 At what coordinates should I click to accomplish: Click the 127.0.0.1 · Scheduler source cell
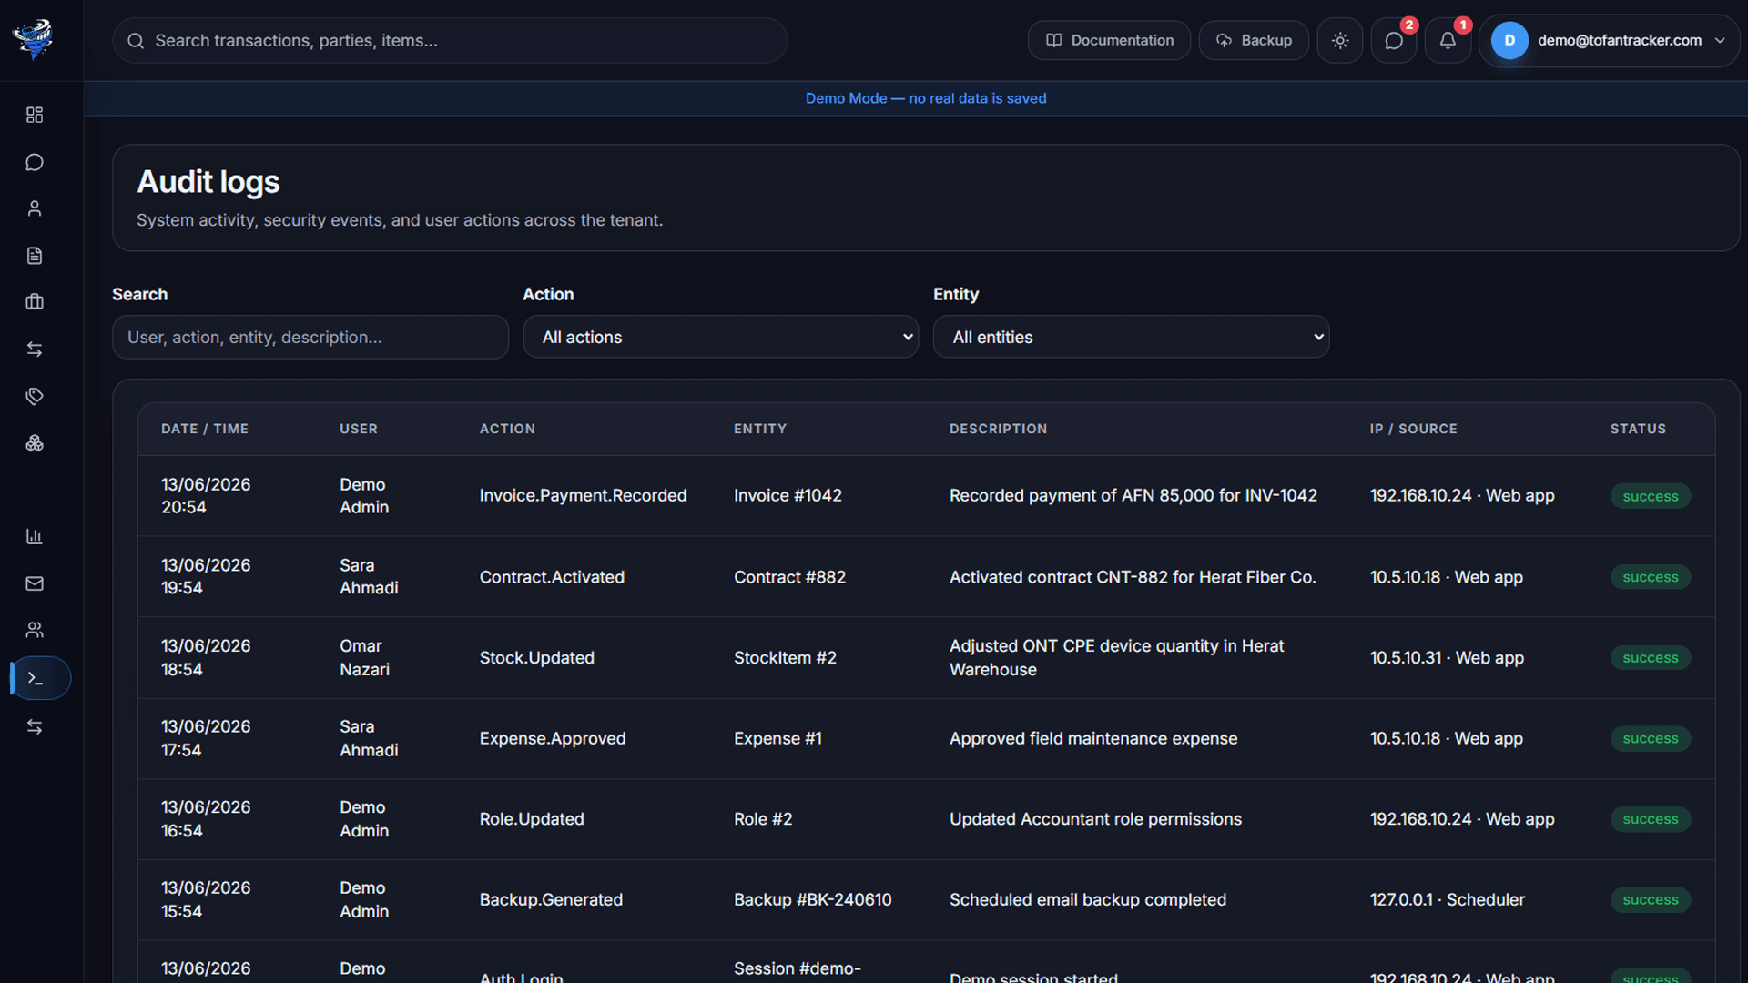1447,899
